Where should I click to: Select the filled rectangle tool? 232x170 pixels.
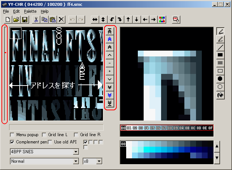click(220, 55)
